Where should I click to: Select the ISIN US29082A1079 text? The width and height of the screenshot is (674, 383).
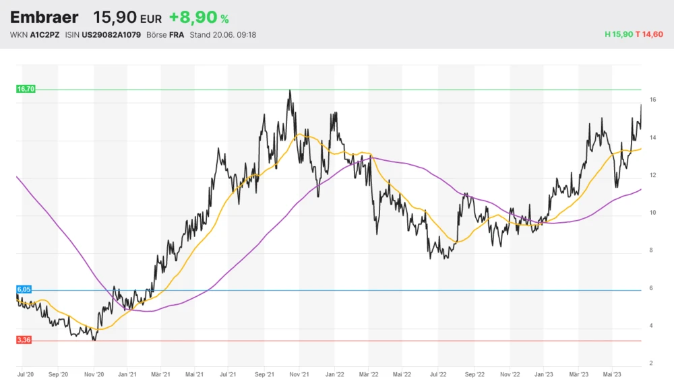pyautogui.click(x=111, y=35)
